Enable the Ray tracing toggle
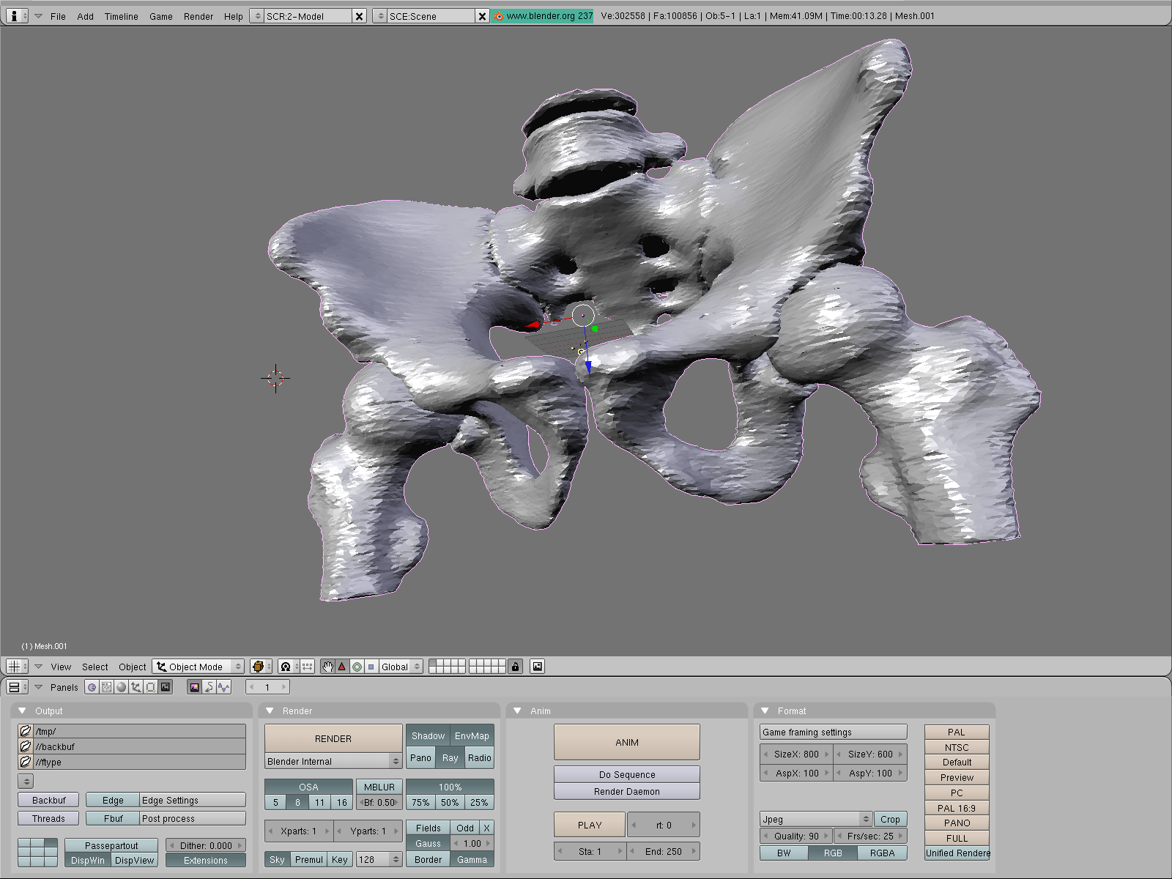The height and width of the screenshot is (879, 1172). coord(450,758)
